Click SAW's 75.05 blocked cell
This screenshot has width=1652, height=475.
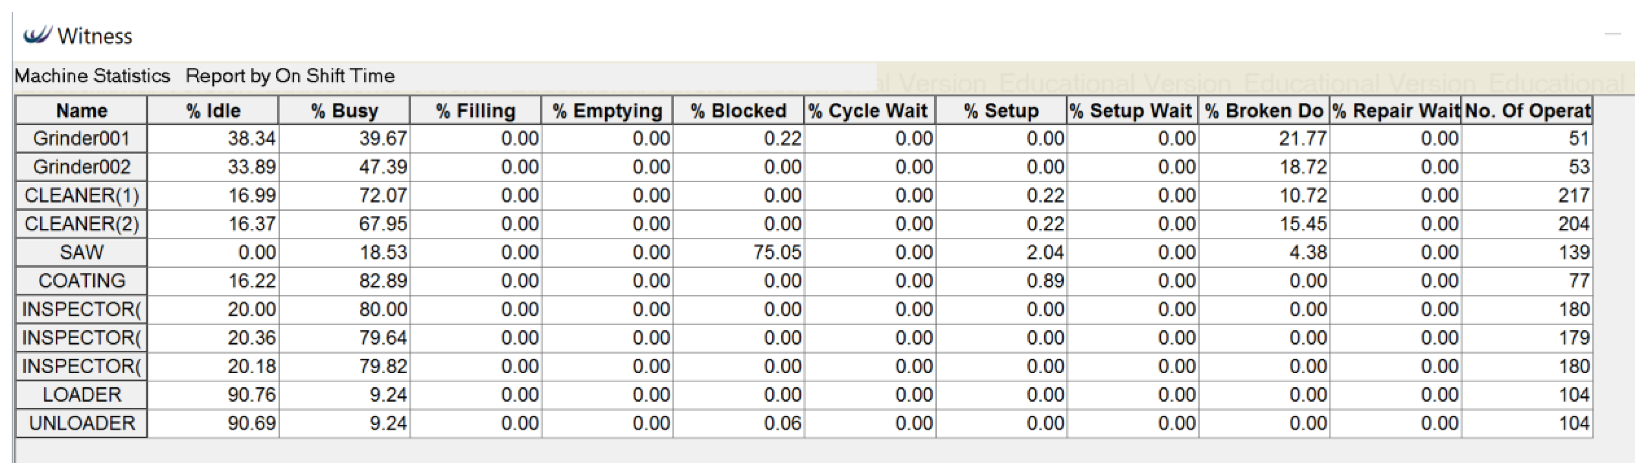point(738,252)
